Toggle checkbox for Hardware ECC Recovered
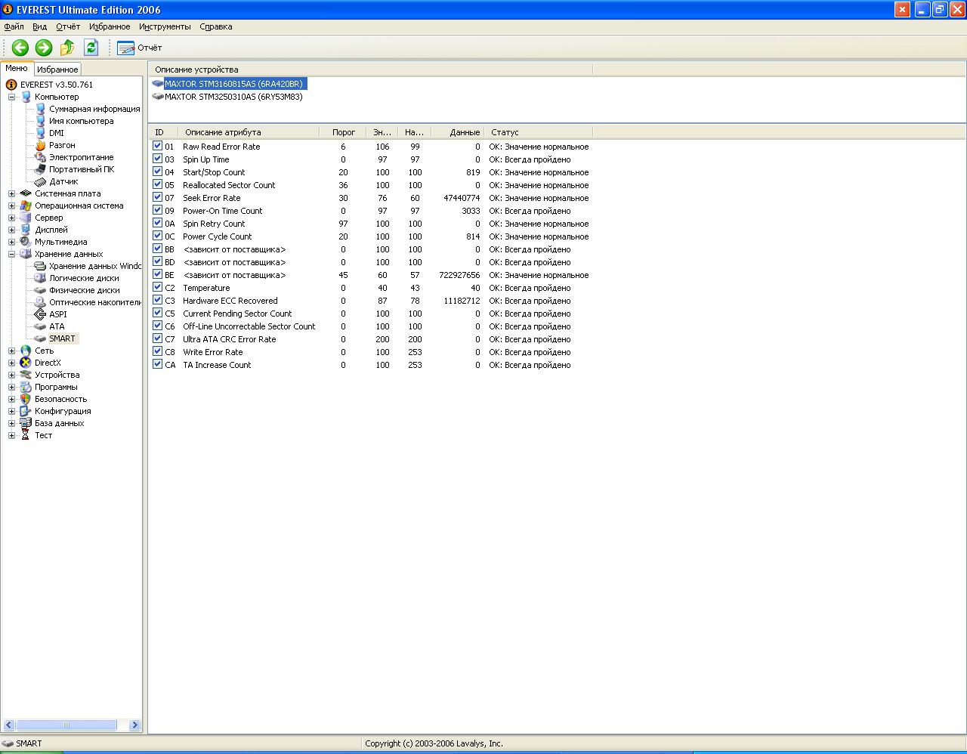 (x=157, y=300)
